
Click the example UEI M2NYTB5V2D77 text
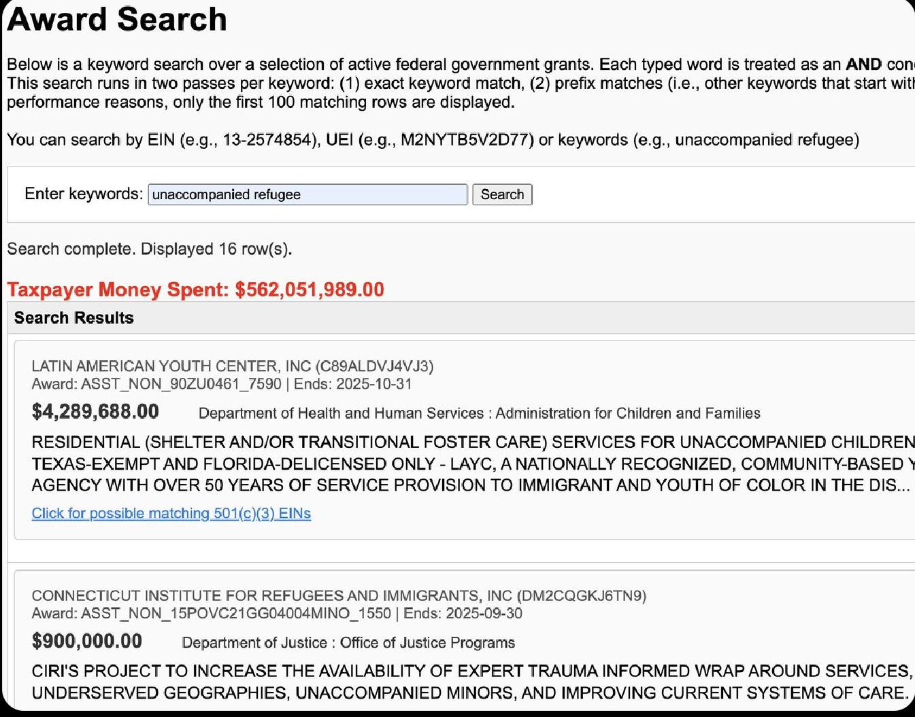pyautogui.click(x=467, y=140)
